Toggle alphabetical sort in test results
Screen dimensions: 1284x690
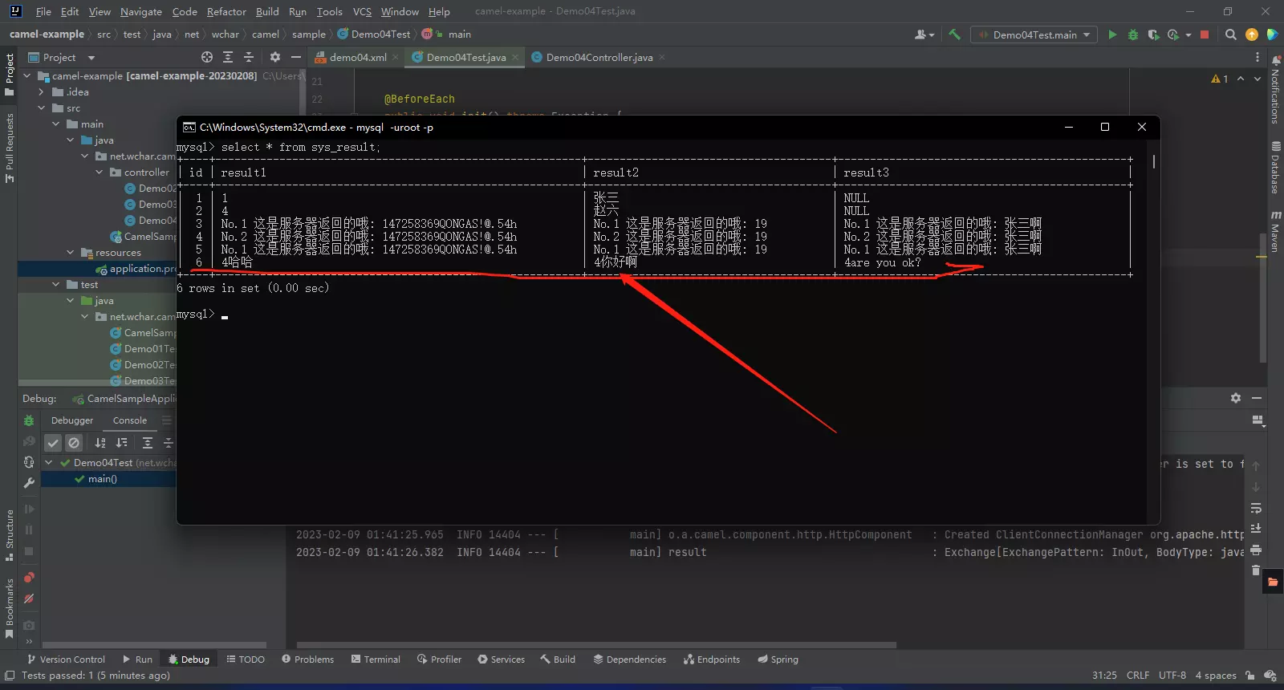(100, 443)
